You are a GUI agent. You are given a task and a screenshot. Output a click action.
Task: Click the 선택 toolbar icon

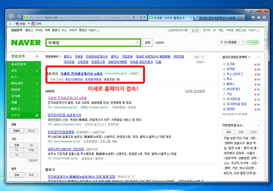click(x=36, y=24)
